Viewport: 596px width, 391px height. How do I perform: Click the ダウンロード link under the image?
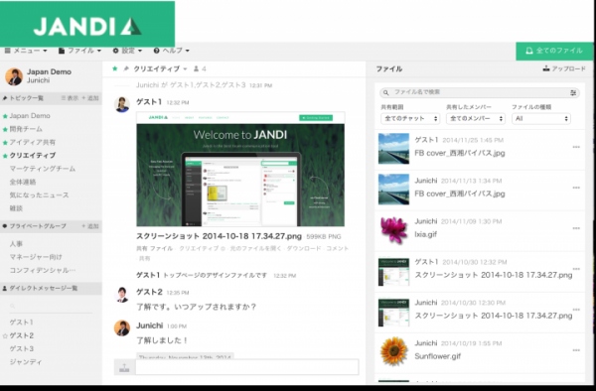pyautogui.click(x=304, y=248)
